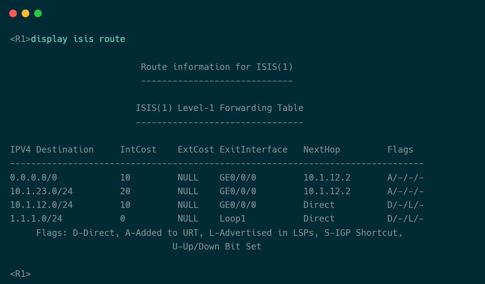The height and width of the screenshot is (284, 485).
Task: Click the yellow minimize window button
Action: pos(25,13)
